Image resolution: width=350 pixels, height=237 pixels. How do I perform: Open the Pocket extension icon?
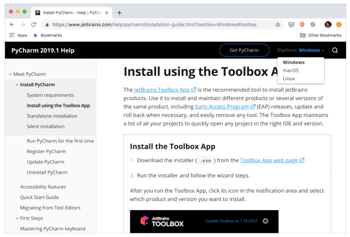[291, 25]
